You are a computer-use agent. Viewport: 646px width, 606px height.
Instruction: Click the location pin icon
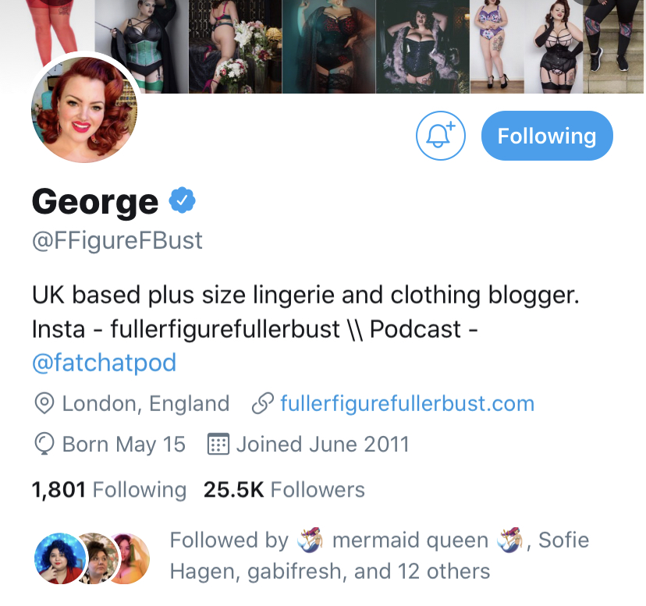coord(44,403)
